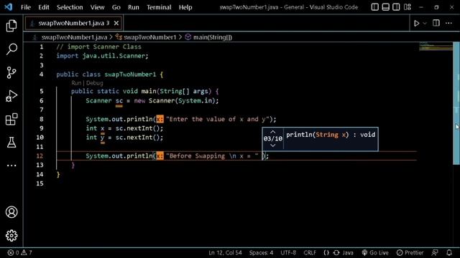Open the Run menu
The height and width of the screenshot is (258, 460).
coord(134,7)
